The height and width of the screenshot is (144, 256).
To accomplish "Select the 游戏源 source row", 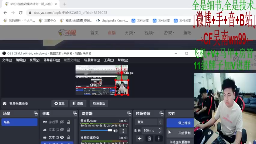I will point(57,122).
